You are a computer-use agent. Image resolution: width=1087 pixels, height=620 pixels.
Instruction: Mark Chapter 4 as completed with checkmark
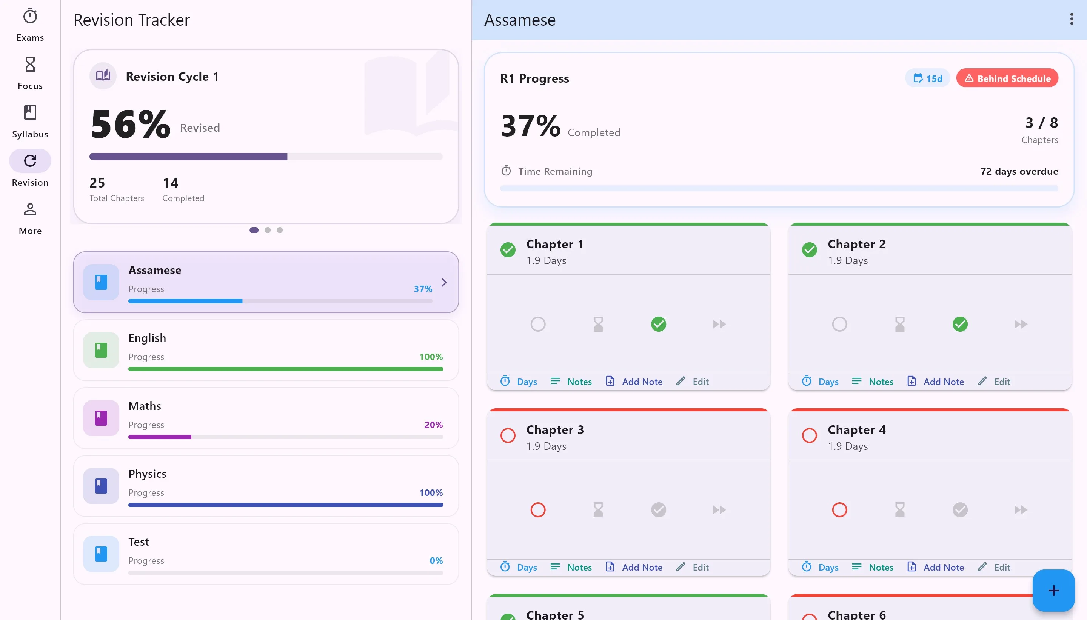click(960, 510)
